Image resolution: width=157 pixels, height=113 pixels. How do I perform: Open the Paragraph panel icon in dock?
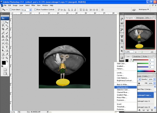point(122,51)
